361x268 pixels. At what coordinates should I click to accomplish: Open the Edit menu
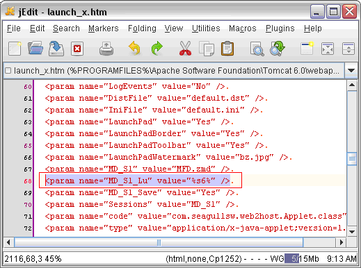click(37, 28)
